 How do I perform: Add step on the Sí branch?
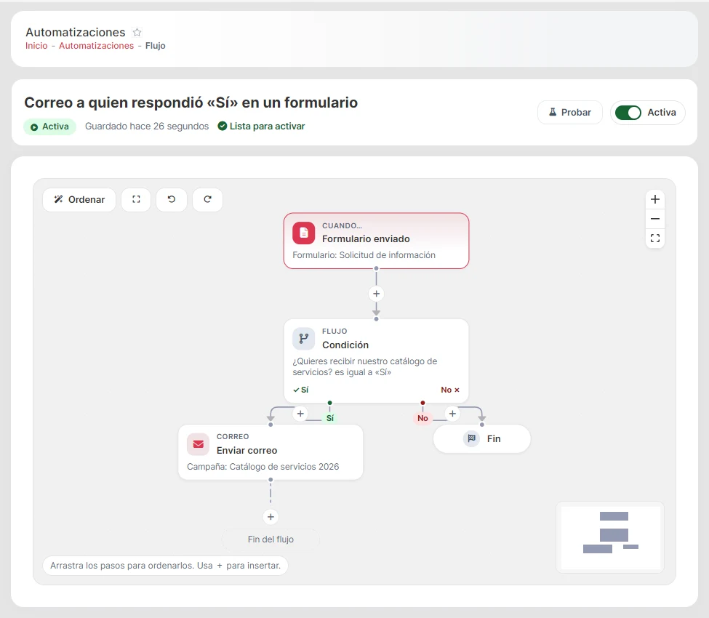(x=300, y=414)
